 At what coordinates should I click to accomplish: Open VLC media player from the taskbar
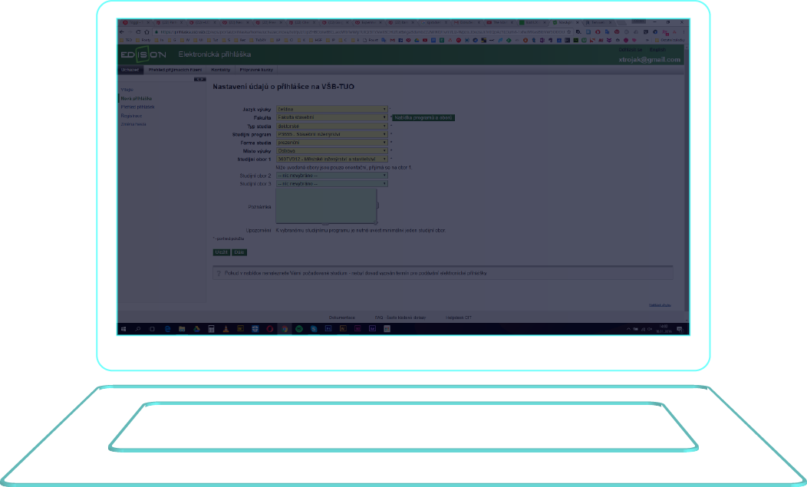(226, 329)
